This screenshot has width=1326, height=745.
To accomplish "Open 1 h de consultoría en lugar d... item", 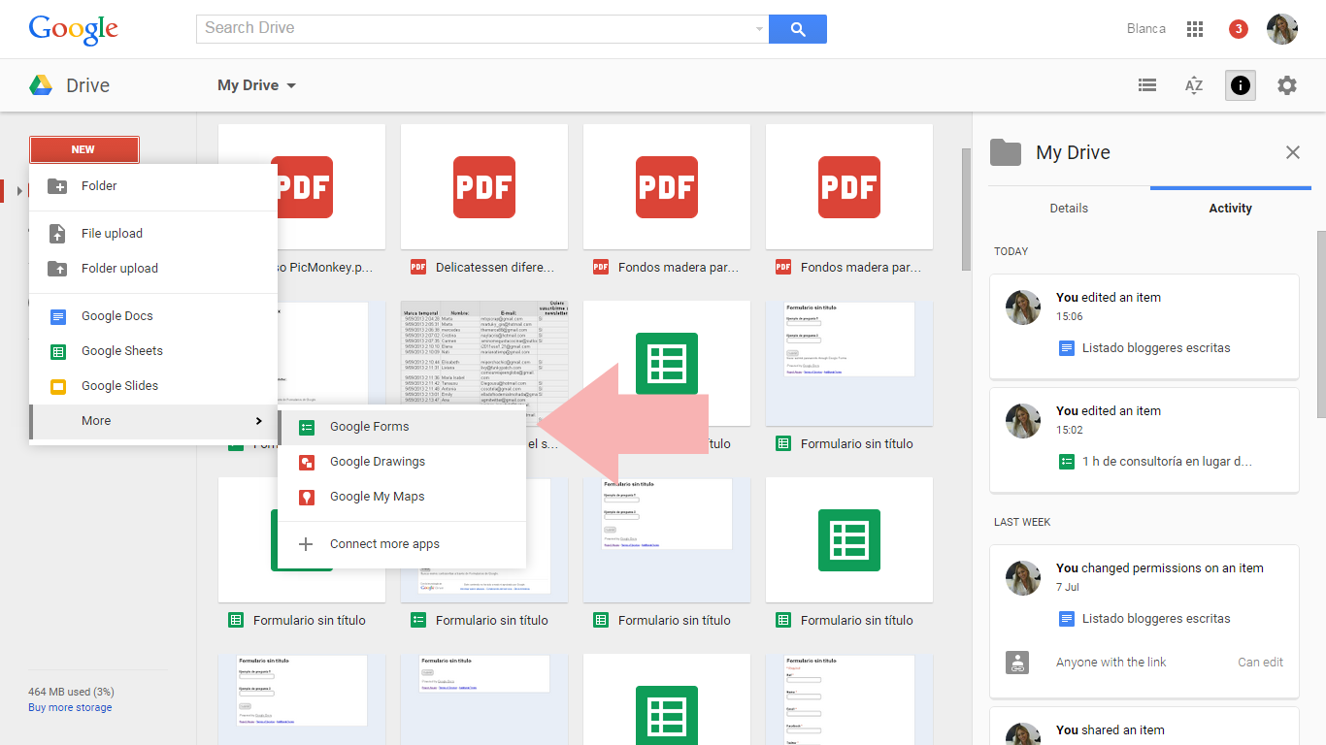I will point(1168,462).
